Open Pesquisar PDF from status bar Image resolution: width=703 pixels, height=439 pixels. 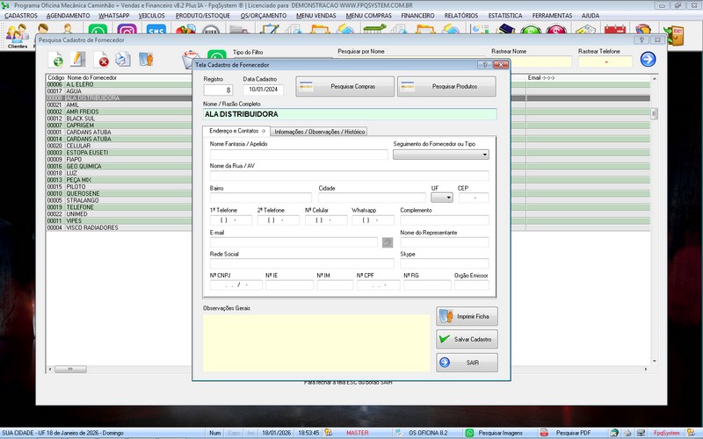click(572, 433)
